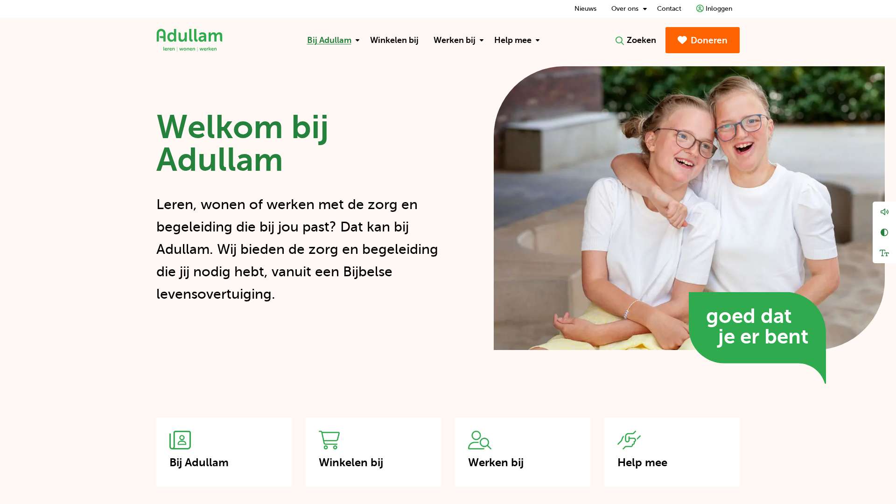Click the Werken bij person-search icon
This screenshot has width=896, height=504.
point(480,440)
